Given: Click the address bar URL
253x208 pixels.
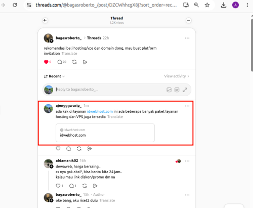Looking at the screenshot, I should 106,5.
